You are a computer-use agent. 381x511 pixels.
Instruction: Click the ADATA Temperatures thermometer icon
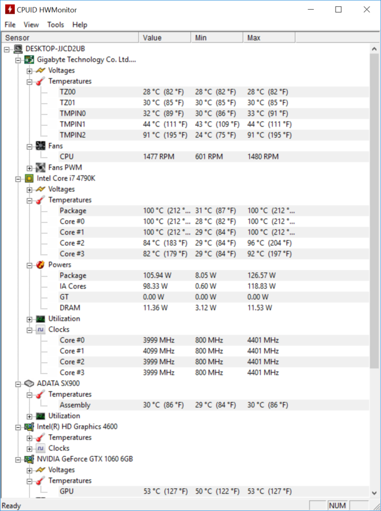point(40,394)
